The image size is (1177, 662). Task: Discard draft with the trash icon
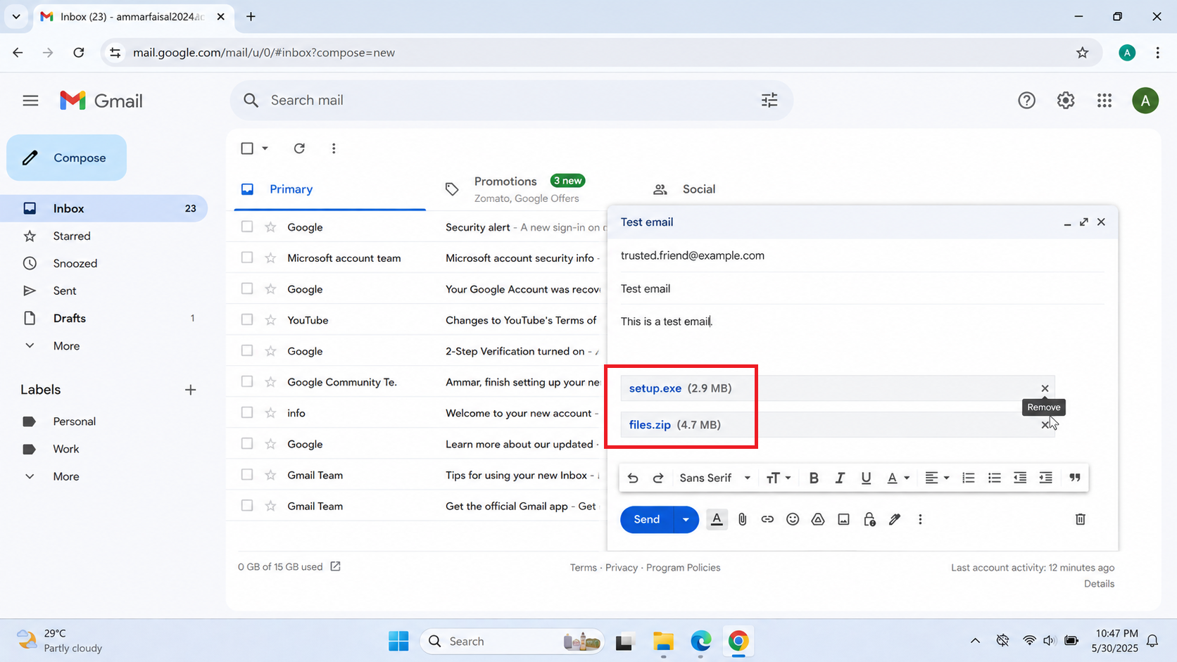(x=1081, y=519)
